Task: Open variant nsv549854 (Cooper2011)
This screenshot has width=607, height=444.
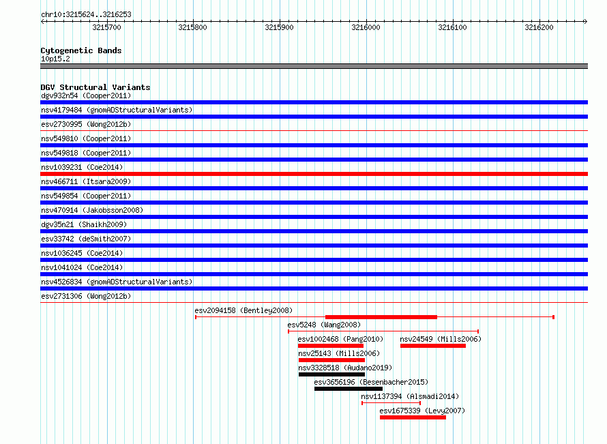Action: pos(86,196)
